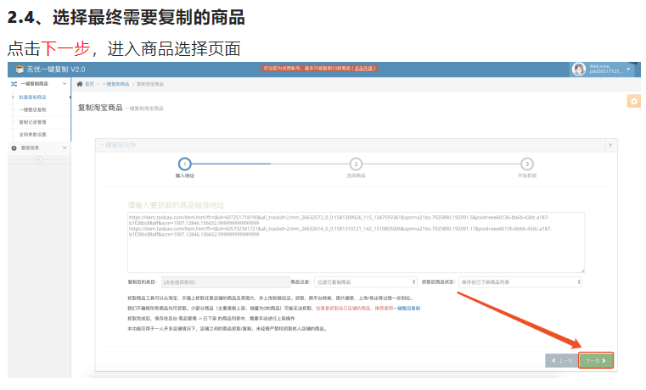Viewport: 646px width, 390px height.
Task: Click the sidebar collapse arrow icon
Action: [x=38, y=159]
